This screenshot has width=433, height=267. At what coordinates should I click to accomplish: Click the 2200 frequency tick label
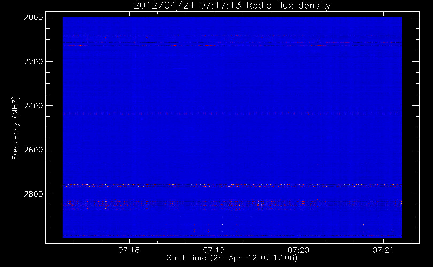pyautogui.click(x=33, y=62)
